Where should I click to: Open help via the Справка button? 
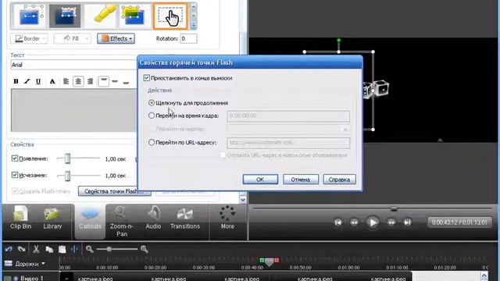[339, 180]
